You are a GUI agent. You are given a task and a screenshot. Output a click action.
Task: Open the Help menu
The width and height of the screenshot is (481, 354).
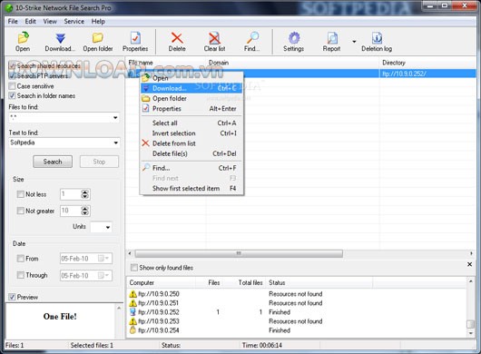(x=98, y=21)
